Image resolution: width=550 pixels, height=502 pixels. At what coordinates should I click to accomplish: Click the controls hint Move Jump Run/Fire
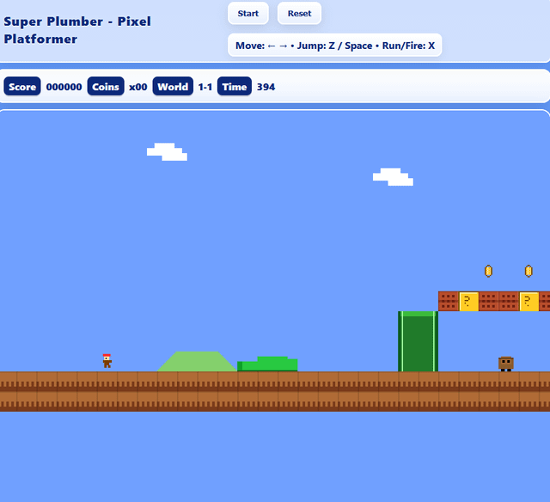(335, 46)
